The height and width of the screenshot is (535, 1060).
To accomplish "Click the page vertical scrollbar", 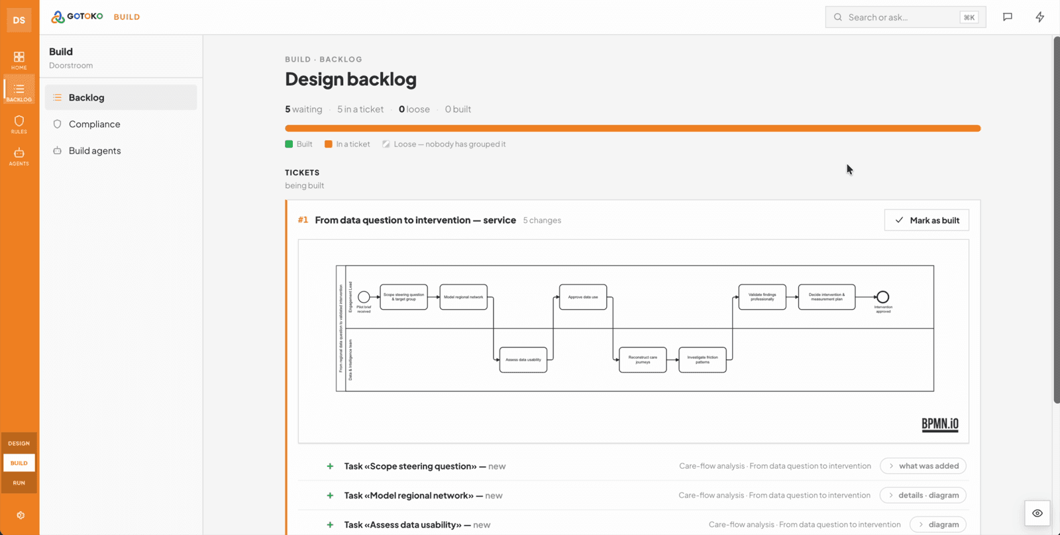I will pyautogui.click(x=1057, y=220).
